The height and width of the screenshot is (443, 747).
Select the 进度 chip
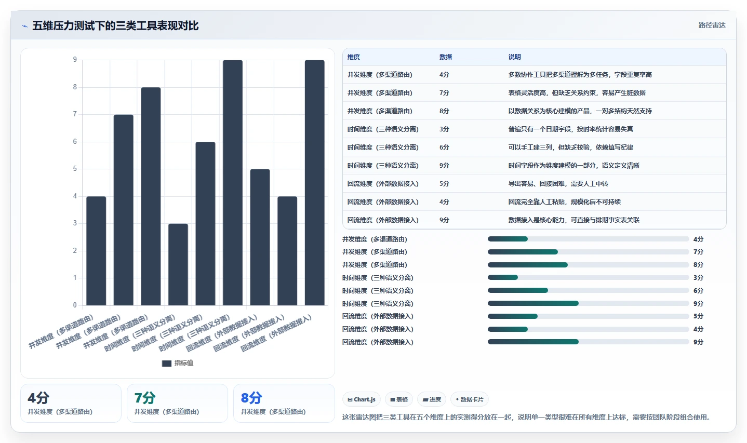click(432, 399)
